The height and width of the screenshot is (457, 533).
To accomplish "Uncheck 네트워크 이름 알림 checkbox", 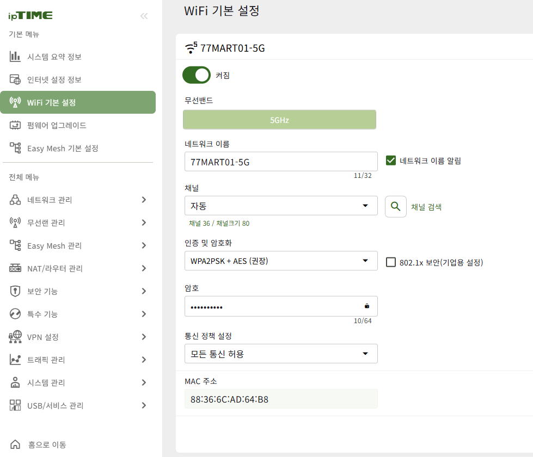I will pos(391,160).
